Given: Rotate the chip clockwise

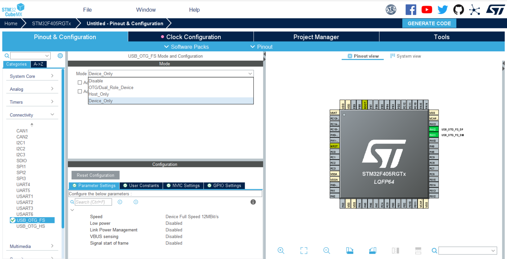Looking at the screenshot, I should pyautogui.click(x=349, y=250).
